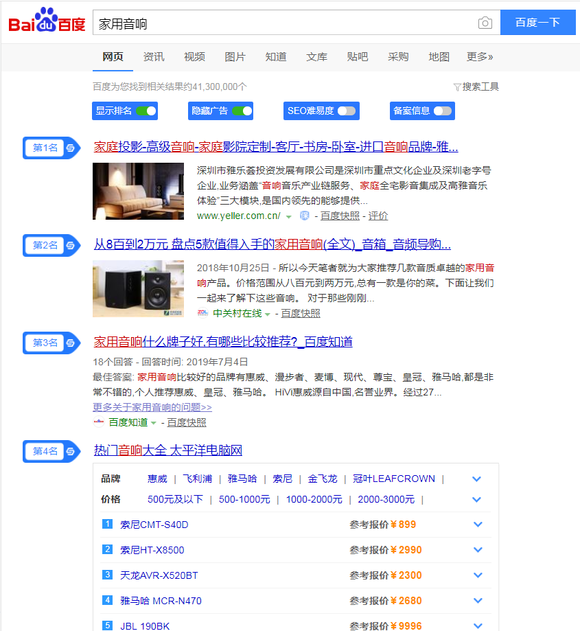This screenshot has width=580, height=631.
Task: Switch to the 贴吧 tab
Action: tap(357, 57)
